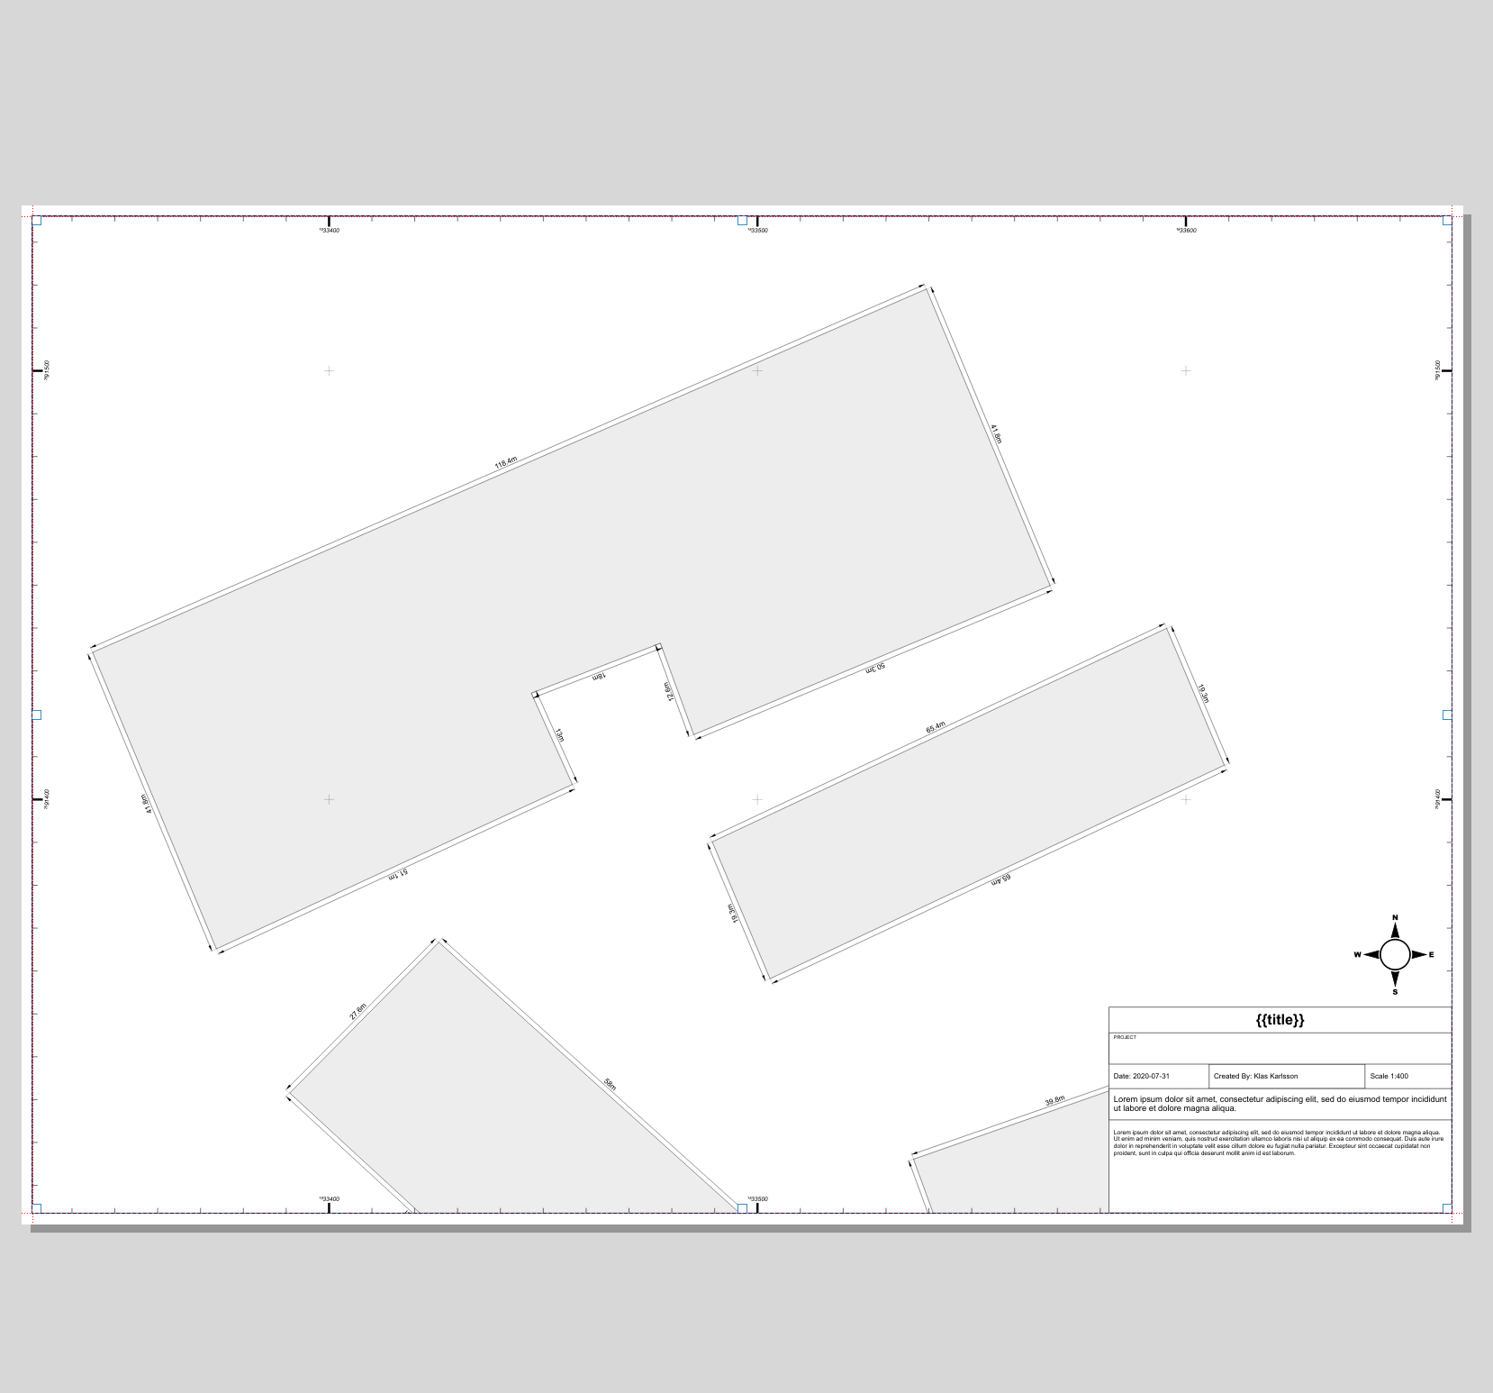Click the "Date: 2020-07-31" cell
This screenshot has width=1493, height=1393.
pyautogui.click(x=1144, y=1076)
